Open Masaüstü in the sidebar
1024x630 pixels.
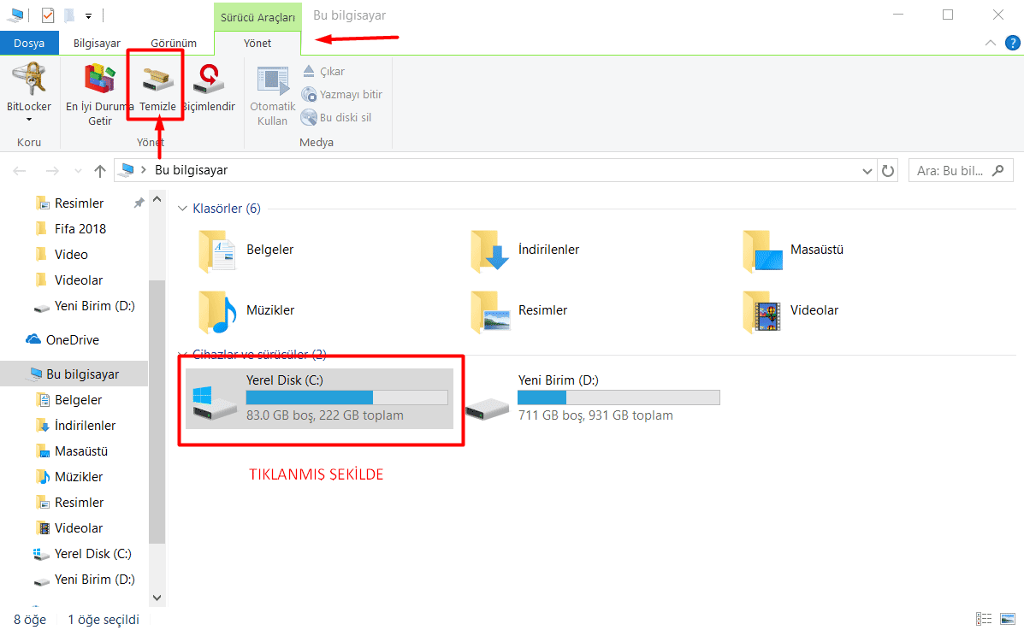[x=81, y=451]
